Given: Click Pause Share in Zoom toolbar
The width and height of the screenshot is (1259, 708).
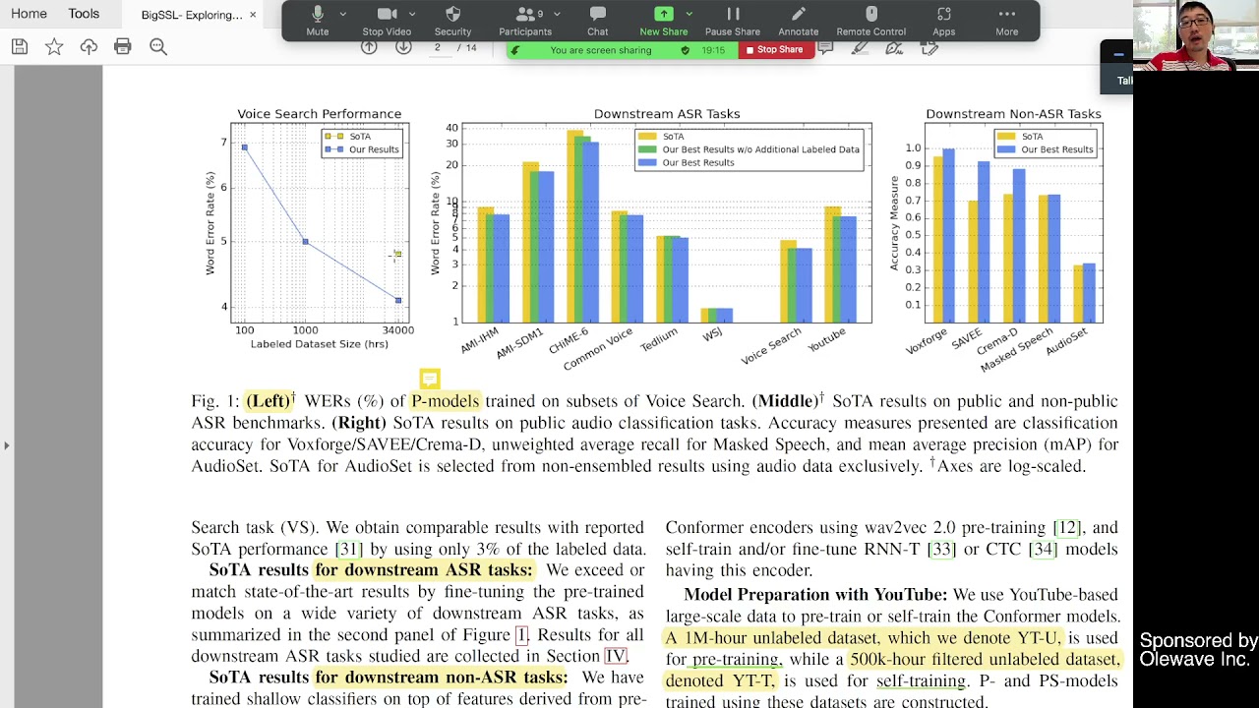Looking at the screenshot, I should [x=733, y=21].
